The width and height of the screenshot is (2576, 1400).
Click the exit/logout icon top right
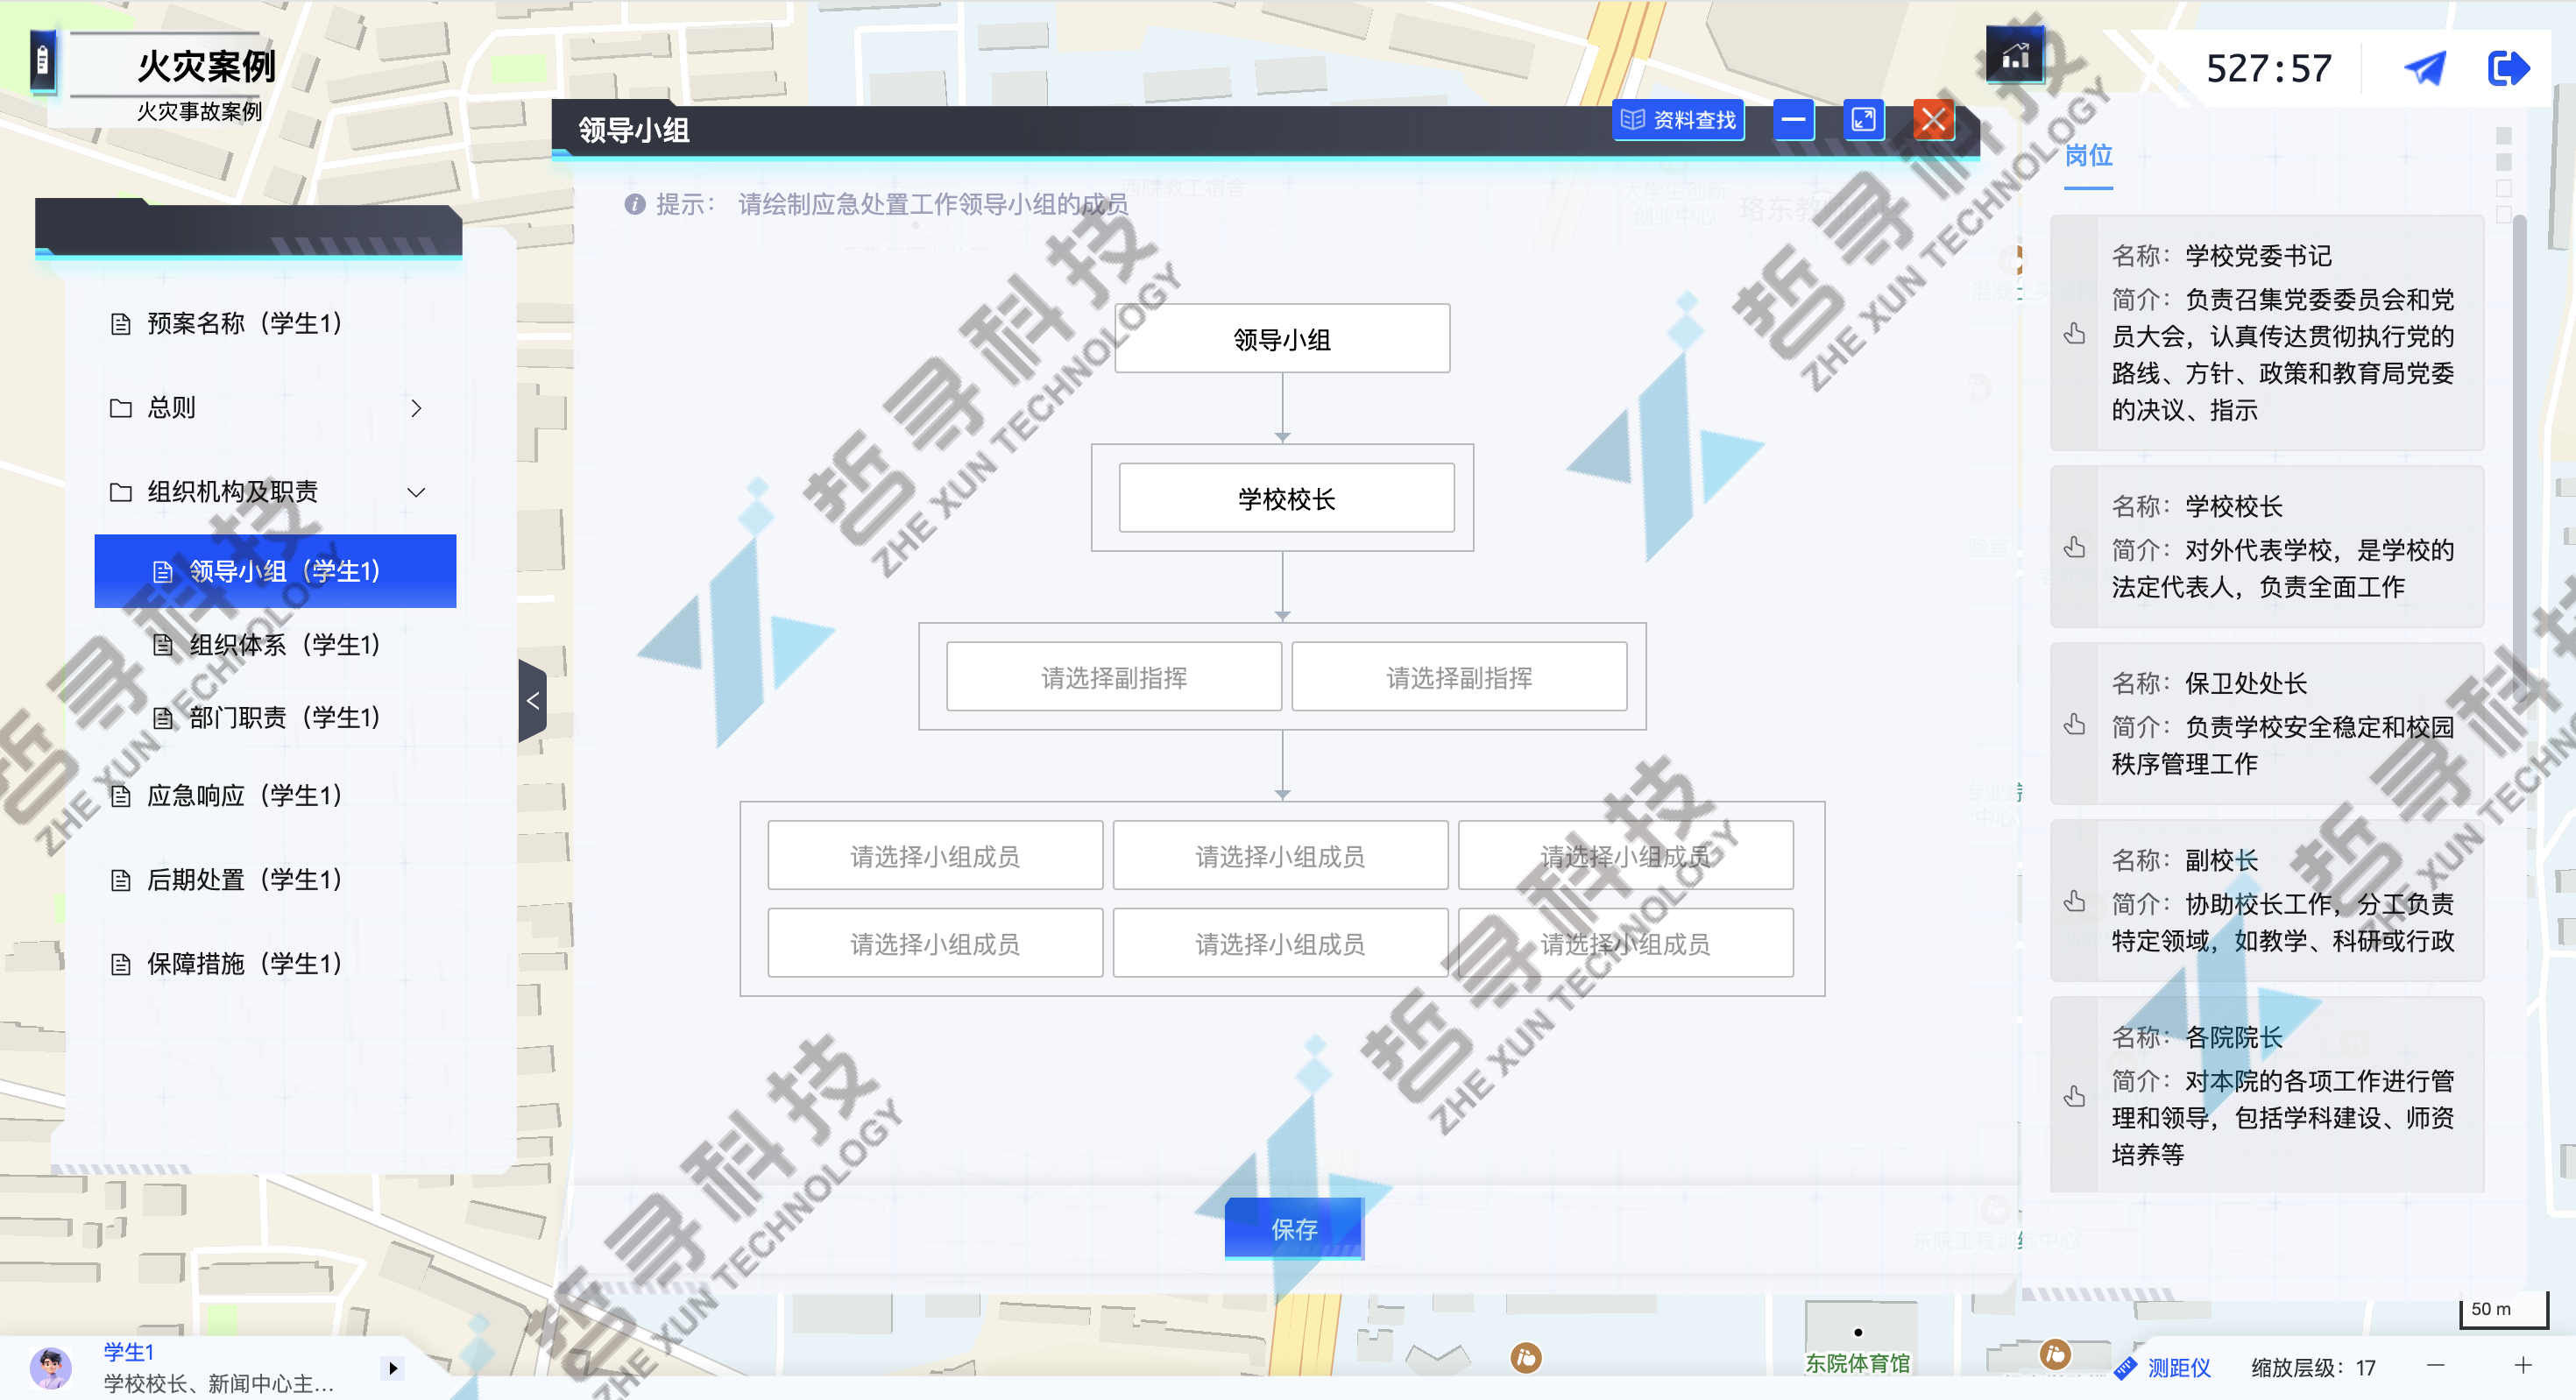click(x=2508, y=68)
